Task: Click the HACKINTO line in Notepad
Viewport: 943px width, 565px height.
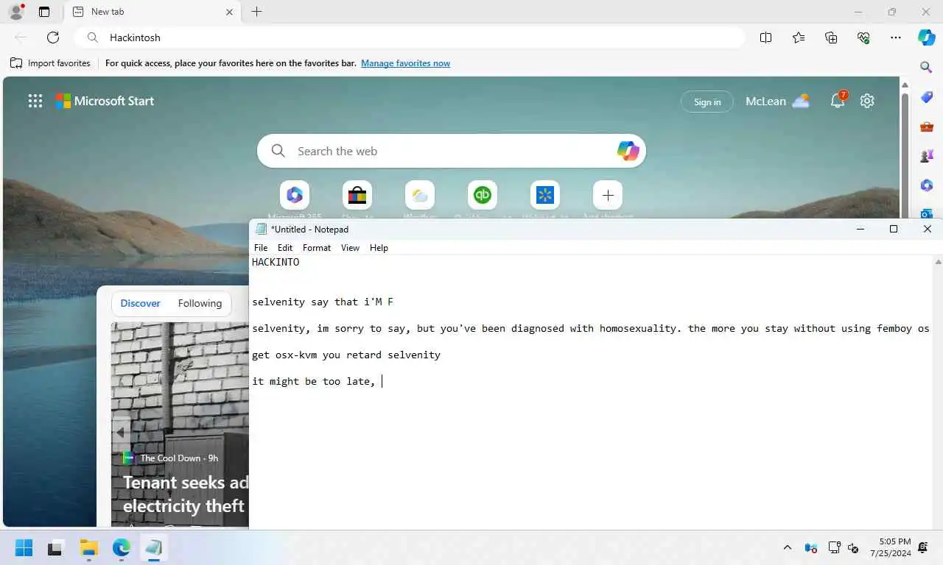Action: click(276, 262)
